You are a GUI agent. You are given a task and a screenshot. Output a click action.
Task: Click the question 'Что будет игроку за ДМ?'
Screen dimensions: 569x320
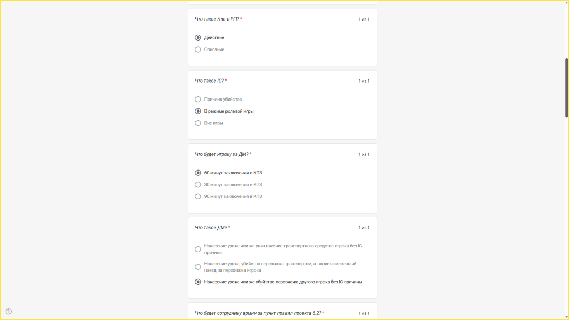coord(222,154)
